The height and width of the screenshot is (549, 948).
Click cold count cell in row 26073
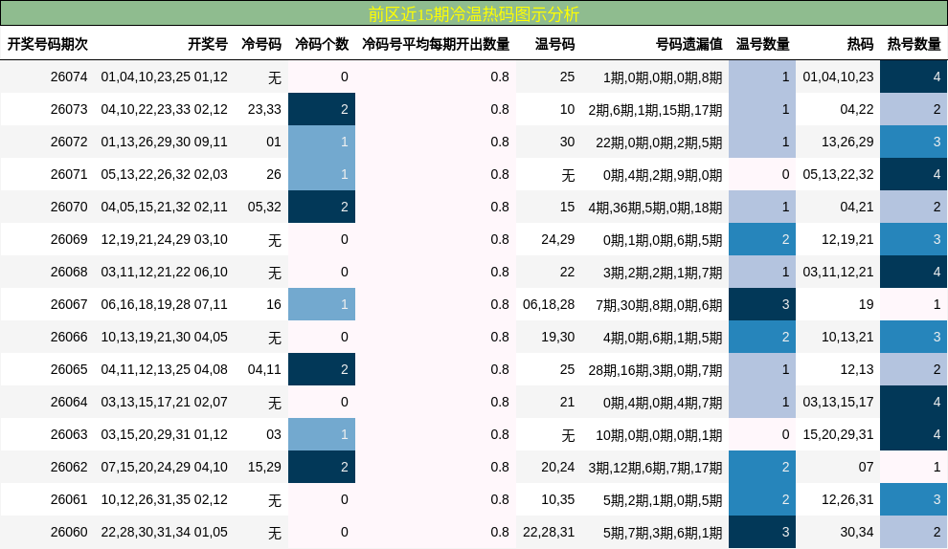point(322,109)
